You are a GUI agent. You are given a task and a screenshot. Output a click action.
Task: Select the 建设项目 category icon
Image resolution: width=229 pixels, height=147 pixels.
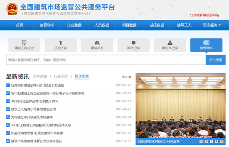pos(97,43)
